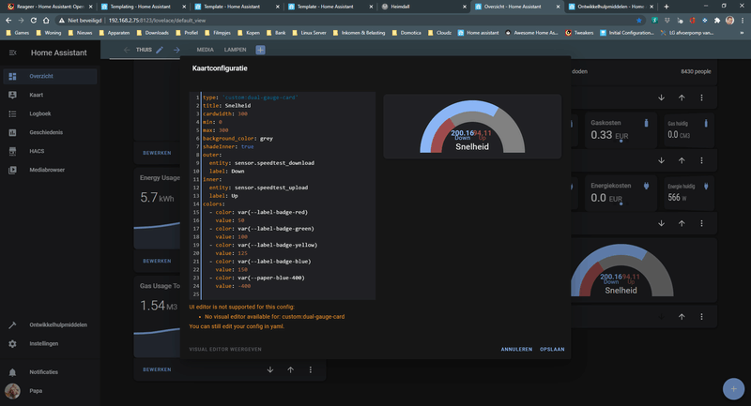The height and width of the screenshot is (406, 751).
Task: Click code line 'var(--paper-blue-400)'
Action: pyautogui.click(x=271, y=278)
